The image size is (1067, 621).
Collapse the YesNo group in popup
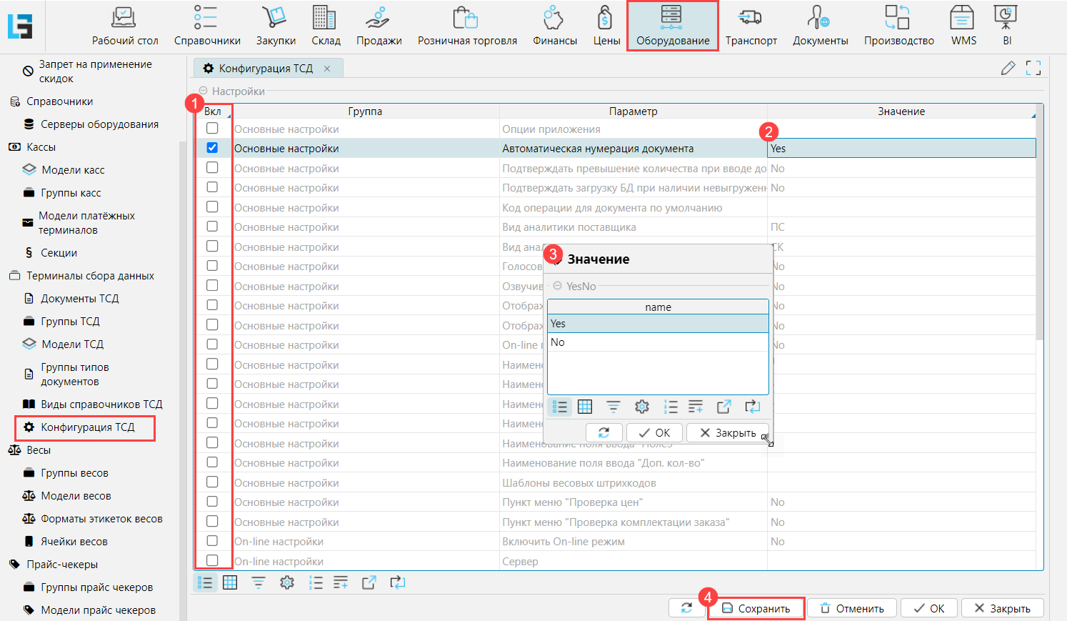(x=557, y=286)
